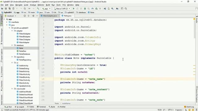Image resolution: width=198 pixels, height=111 pixels.
Task: Collapse the app module tree node
Action: tap(4, 19)
